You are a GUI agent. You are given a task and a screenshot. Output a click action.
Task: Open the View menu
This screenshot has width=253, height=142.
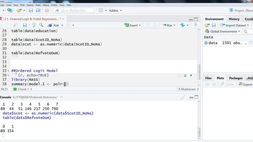(16, 5)
